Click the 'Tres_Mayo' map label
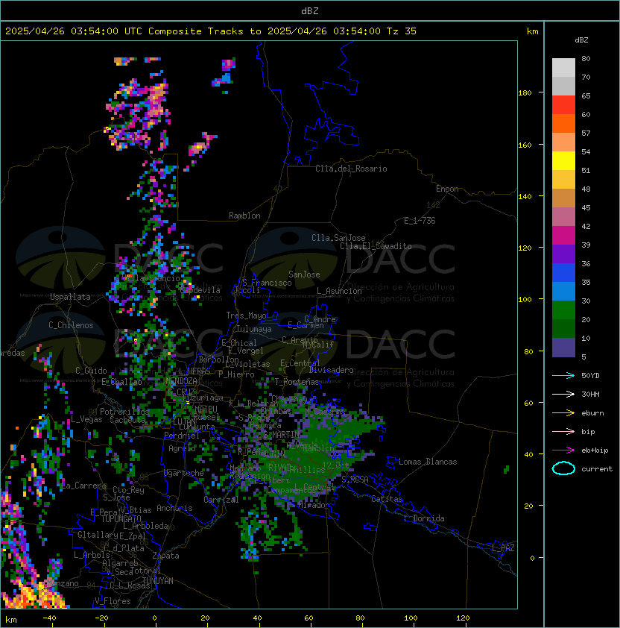 click(246, 315)
